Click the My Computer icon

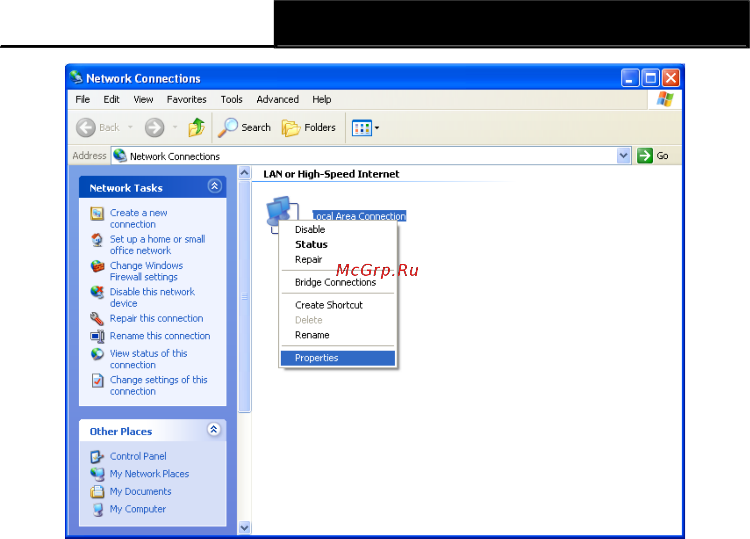coord(97,509)
